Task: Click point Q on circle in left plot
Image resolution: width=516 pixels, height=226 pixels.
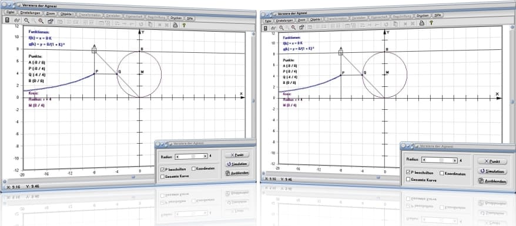Action: tap(117, 74)
